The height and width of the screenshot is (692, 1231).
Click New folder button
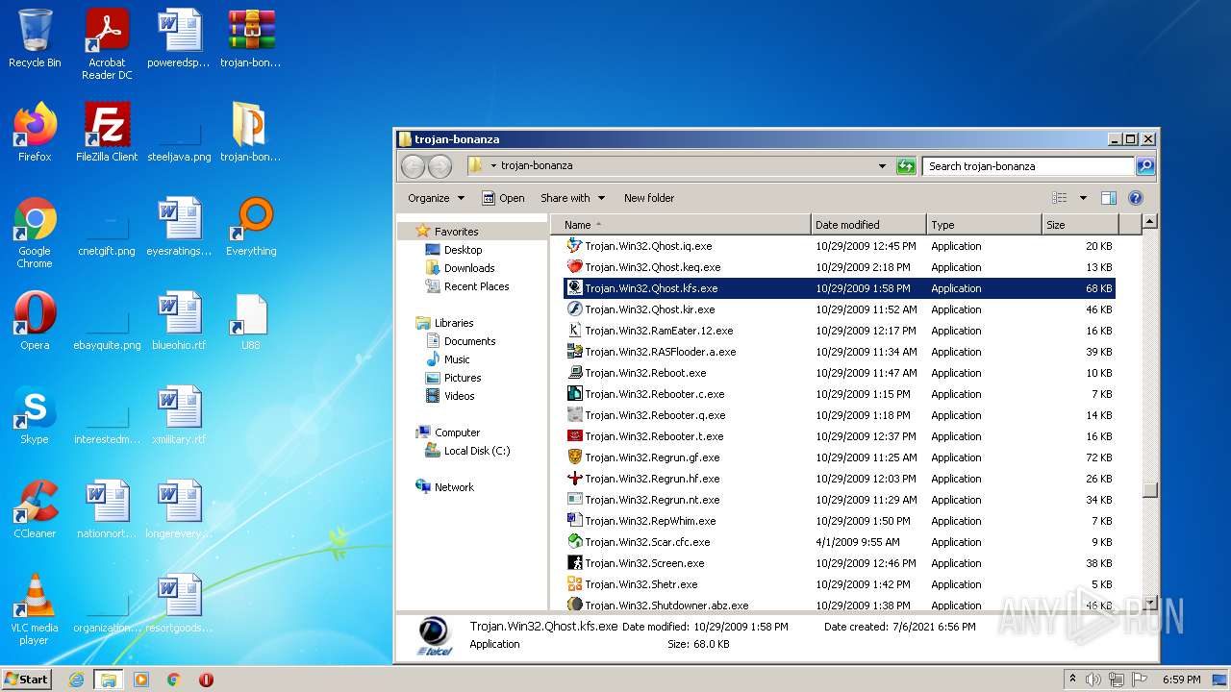coord(649,198)
